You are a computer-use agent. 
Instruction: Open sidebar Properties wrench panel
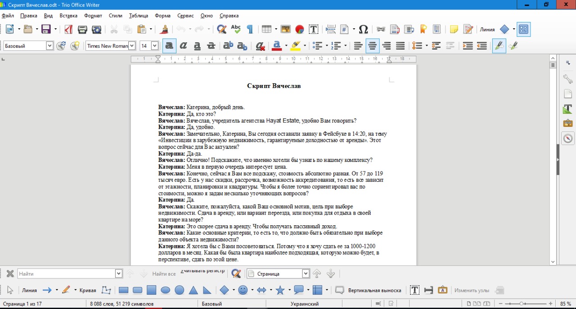pos(568,80)
